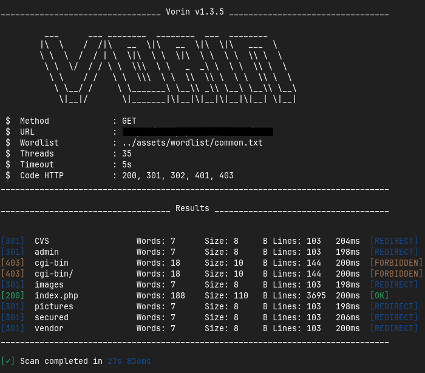The image size is (425, 373).
Task: Click the redacted URL value bar
Action: (x=197, y=132)
